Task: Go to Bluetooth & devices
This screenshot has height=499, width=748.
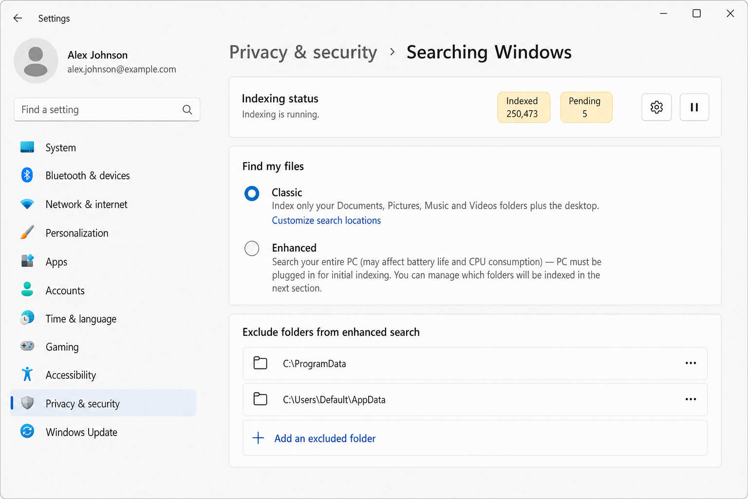Action: [x=103, y=175]
